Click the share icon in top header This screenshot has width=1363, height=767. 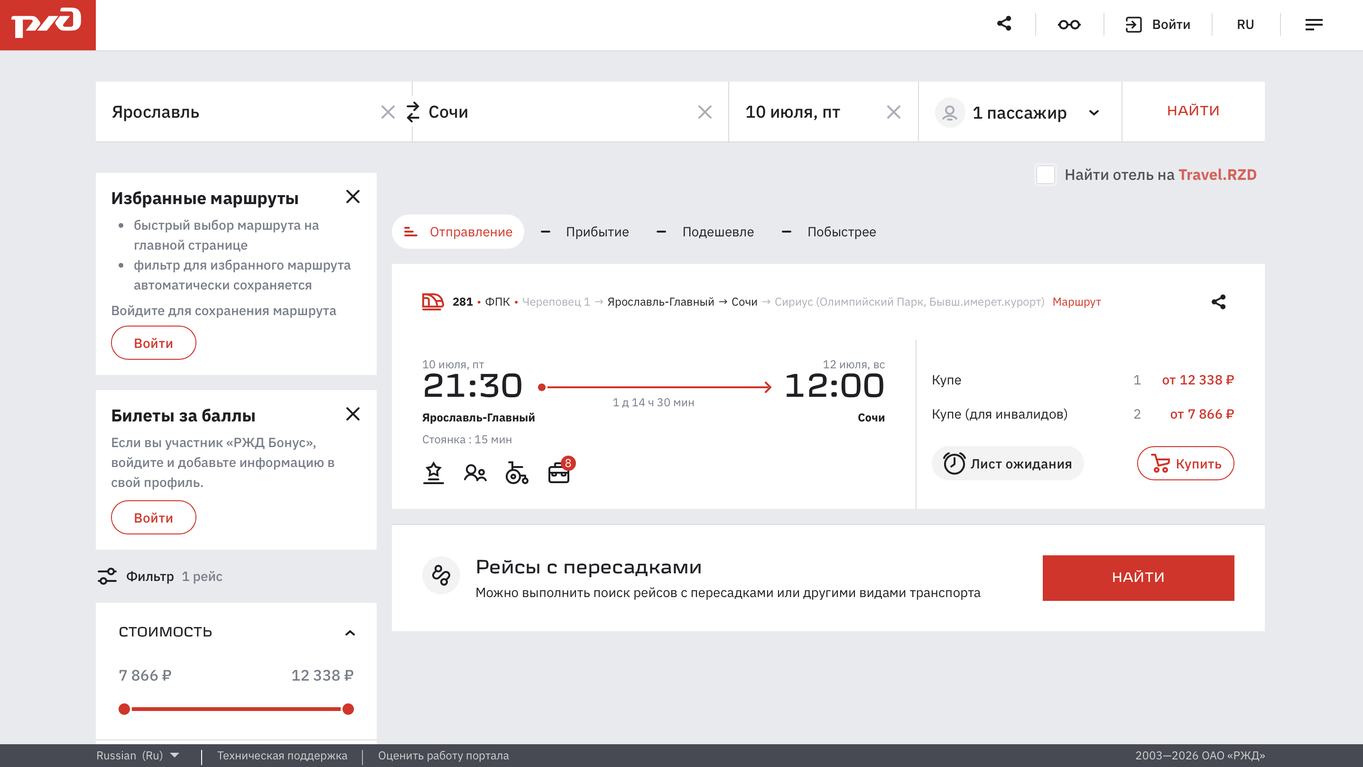click(1004, 24)
